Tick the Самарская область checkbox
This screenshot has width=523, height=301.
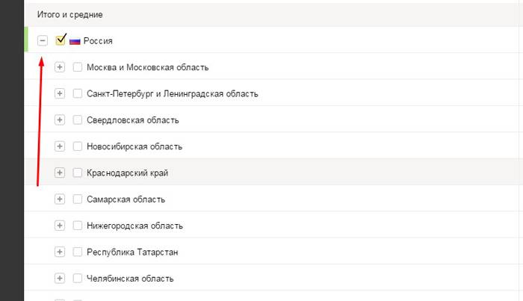coord(78,199)
